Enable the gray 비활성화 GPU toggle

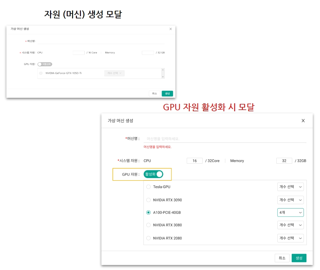45,64
